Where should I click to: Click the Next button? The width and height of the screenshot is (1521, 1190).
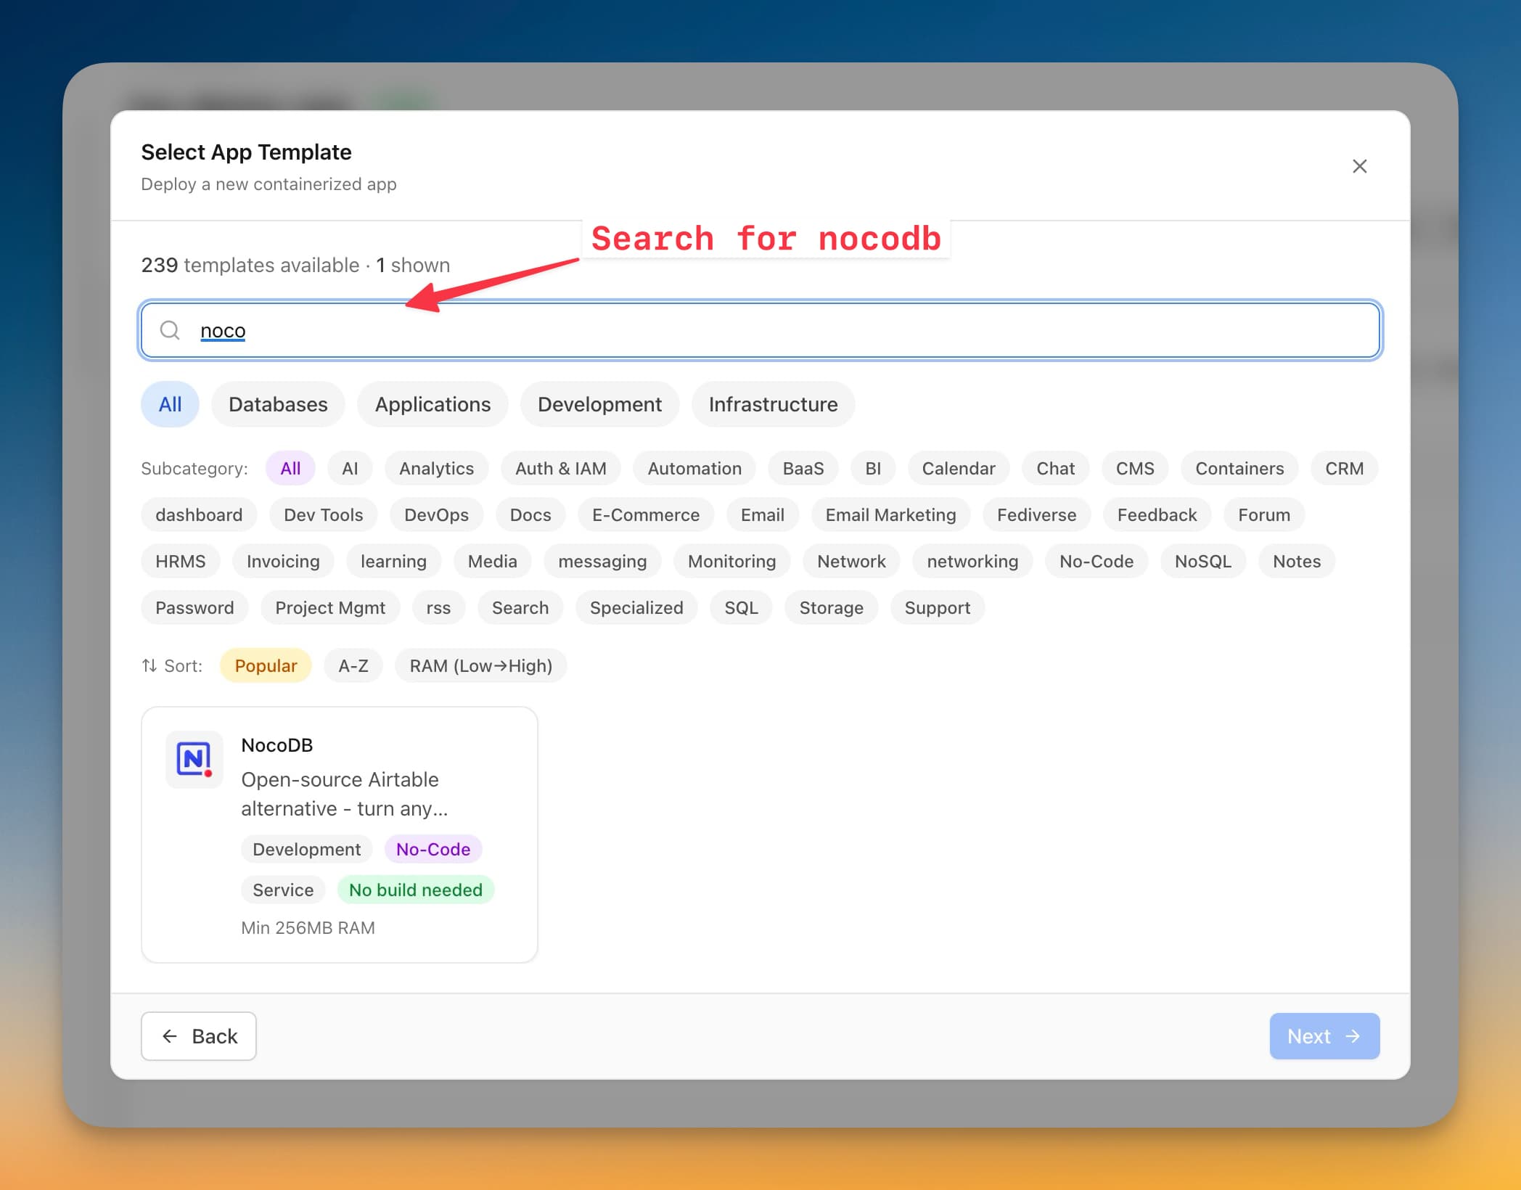(x=1324, y=1036)
